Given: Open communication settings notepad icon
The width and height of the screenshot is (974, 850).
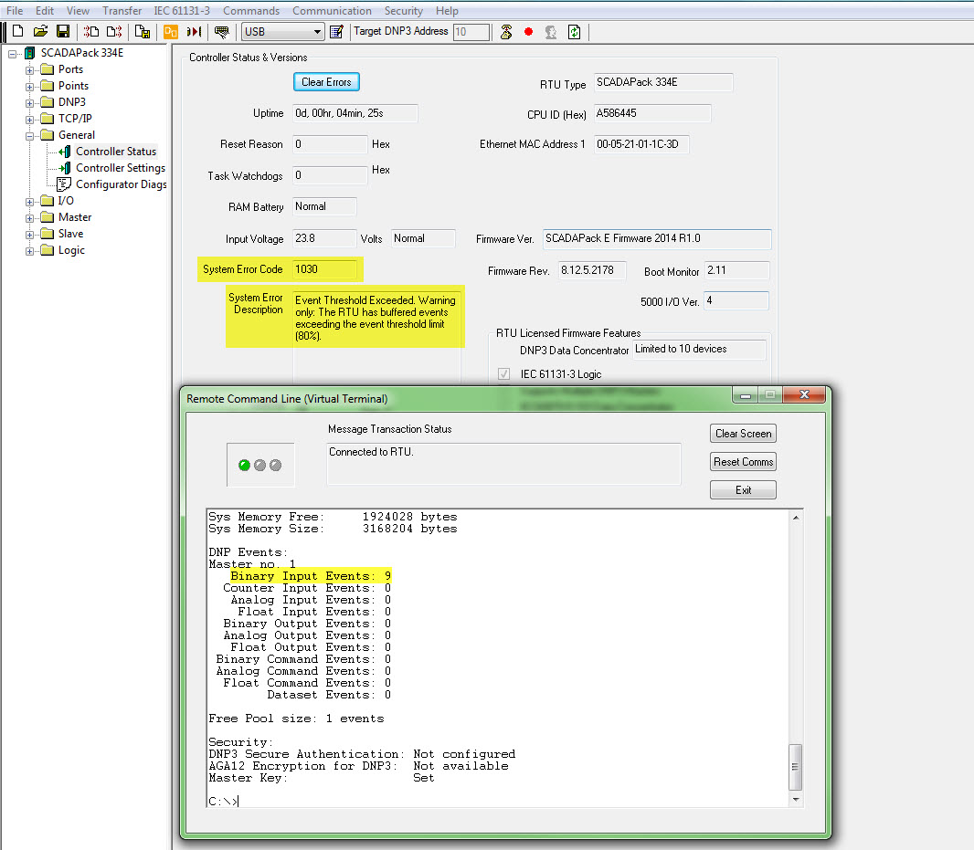Looking at the screenshot, I should tap(336, 32).
